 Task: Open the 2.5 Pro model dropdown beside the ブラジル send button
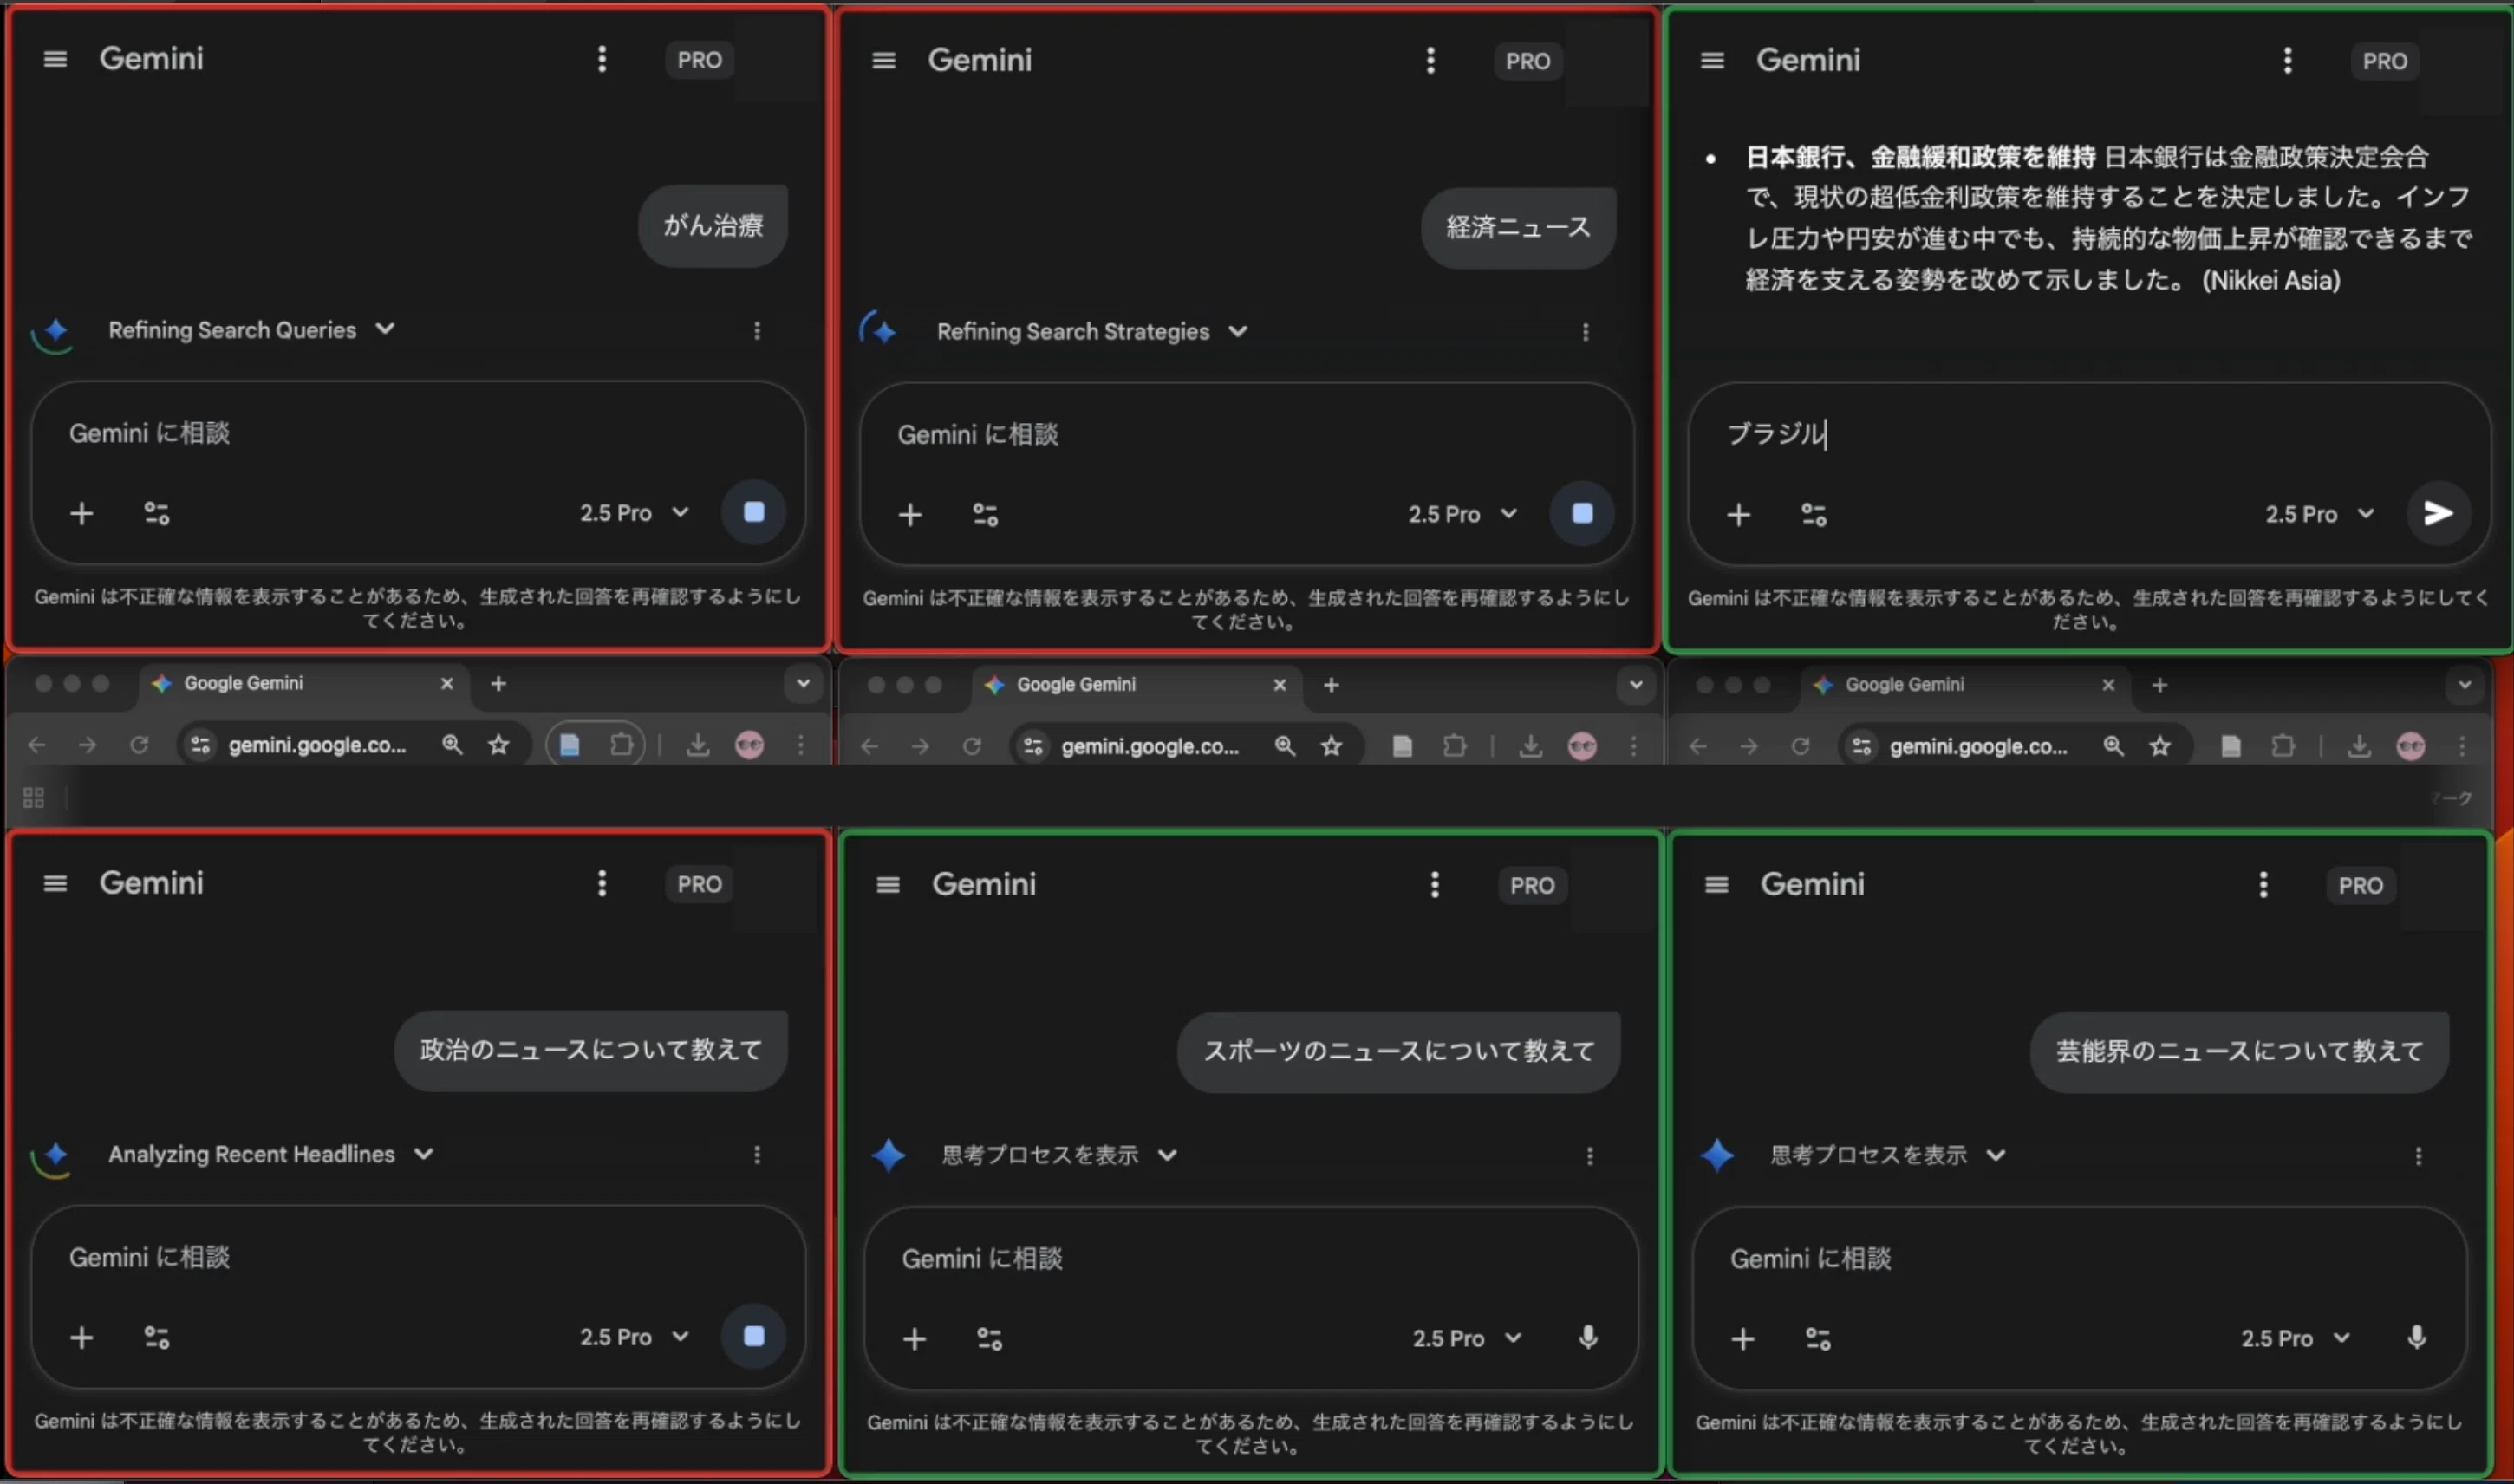pos(2319,514)
